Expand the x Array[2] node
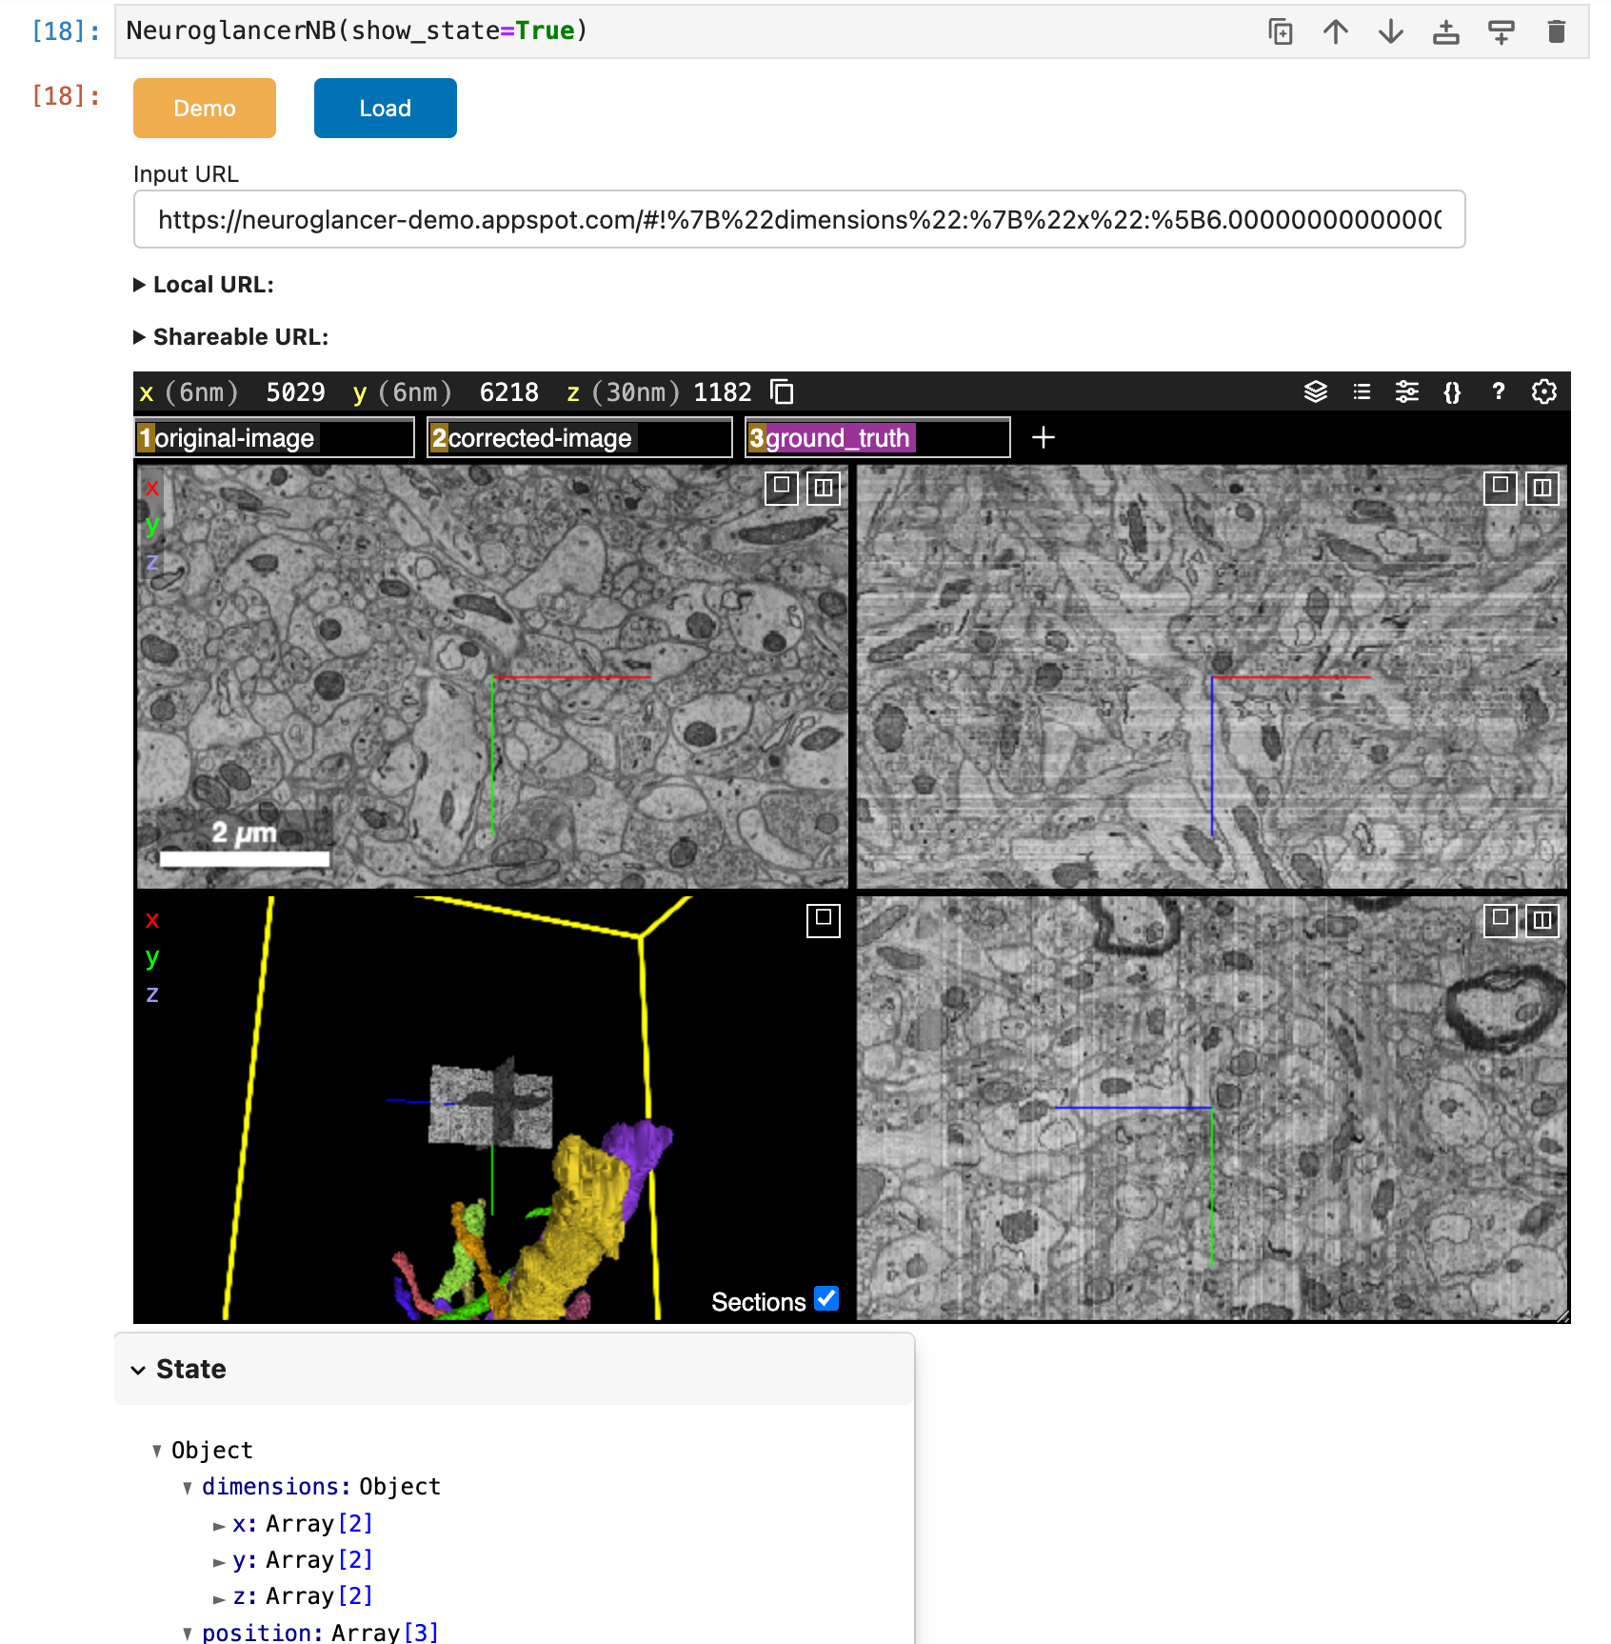 [x=219, y=1524]
